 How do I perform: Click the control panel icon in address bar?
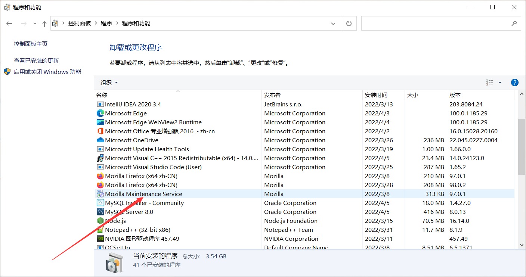point(55,24)
